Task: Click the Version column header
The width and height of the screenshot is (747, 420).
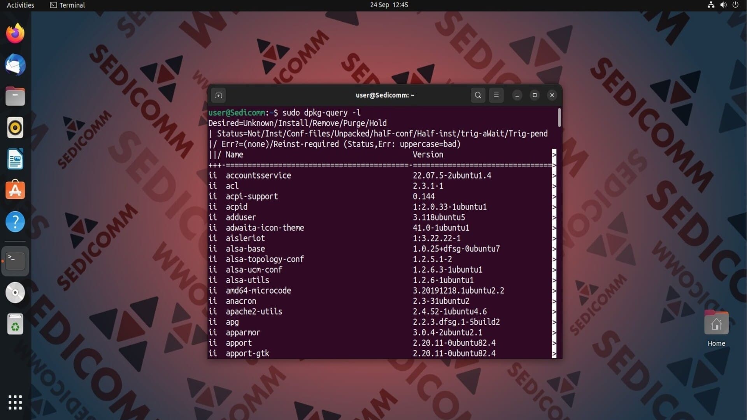Action: point(428,155)
